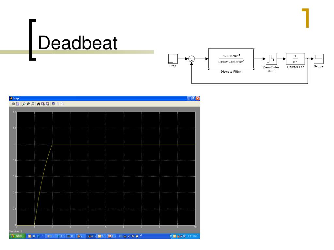Click the language bar keyboard icon
Screen dimensions: 334x250
[x=125, y=236]
